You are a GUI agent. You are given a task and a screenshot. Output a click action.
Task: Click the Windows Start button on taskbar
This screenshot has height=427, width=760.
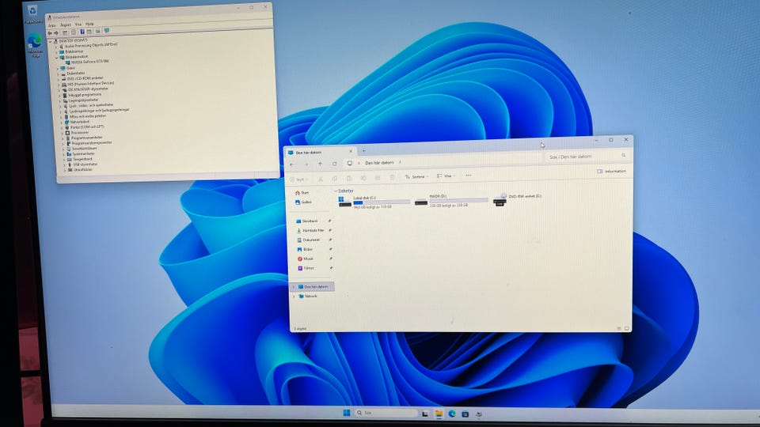[346, 413]
